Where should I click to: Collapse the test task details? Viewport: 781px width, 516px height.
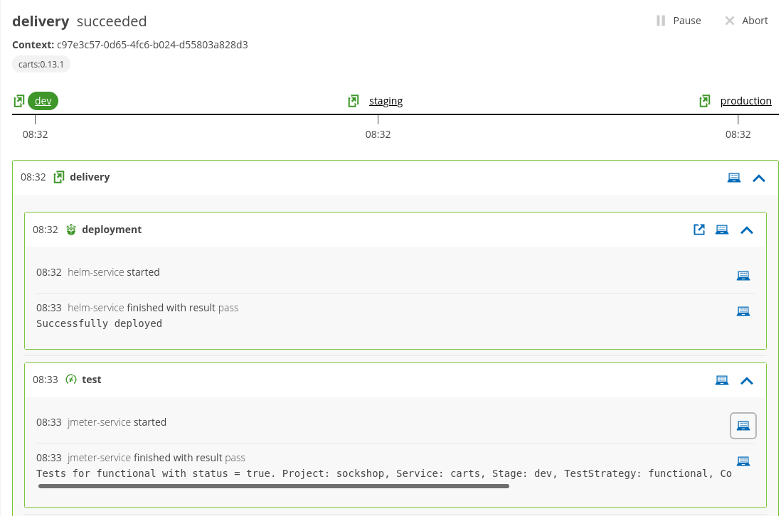[747, 380]
